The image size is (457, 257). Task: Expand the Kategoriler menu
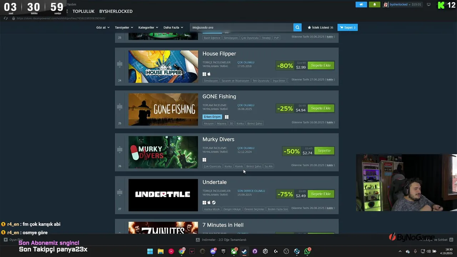coord(148,27)
